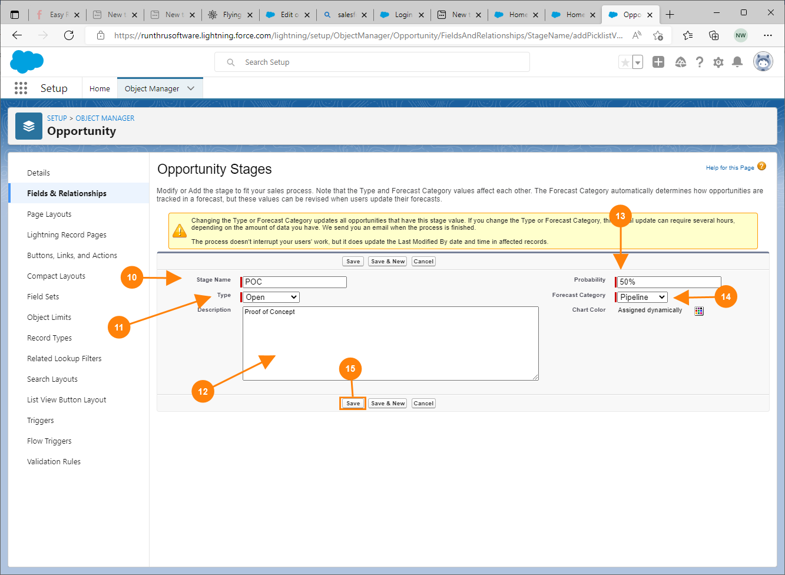The height and width of the screenshot is (575, 785).
Task: Click the highlighted bottom Save button
Action: point(353,404)
